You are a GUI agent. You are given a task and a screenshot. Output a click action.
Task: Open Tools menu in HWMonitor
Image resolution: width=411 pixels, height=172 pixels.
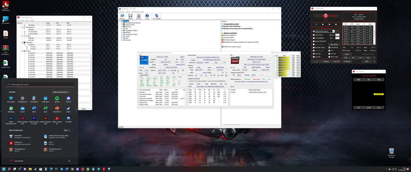coord(27,20)
